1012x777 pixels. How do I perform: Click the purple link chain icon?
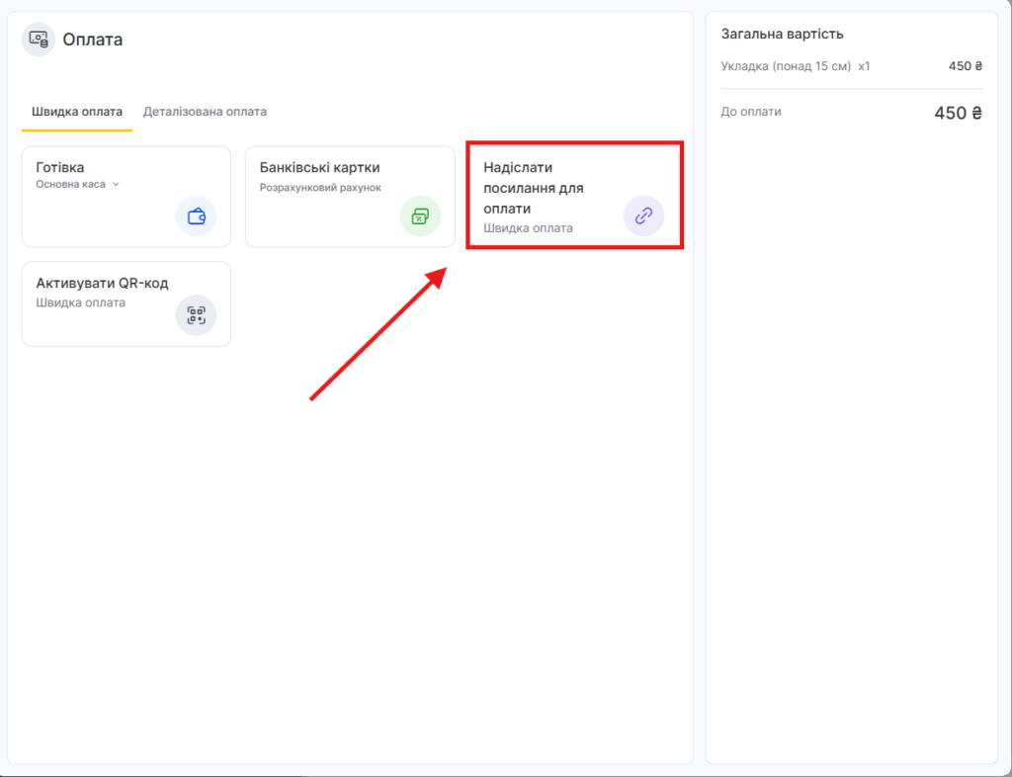pos(643,216)
